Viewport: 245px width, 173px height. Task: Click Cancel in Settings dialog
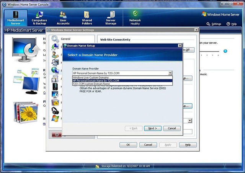coord(148,145)
